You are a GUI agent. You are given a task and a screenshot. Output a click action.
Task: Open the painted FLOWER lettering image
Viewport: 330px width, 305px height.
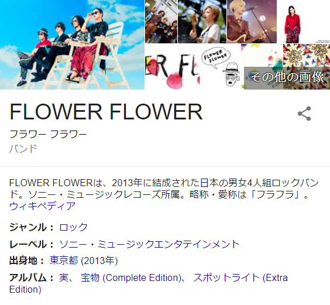click(173, 67)
